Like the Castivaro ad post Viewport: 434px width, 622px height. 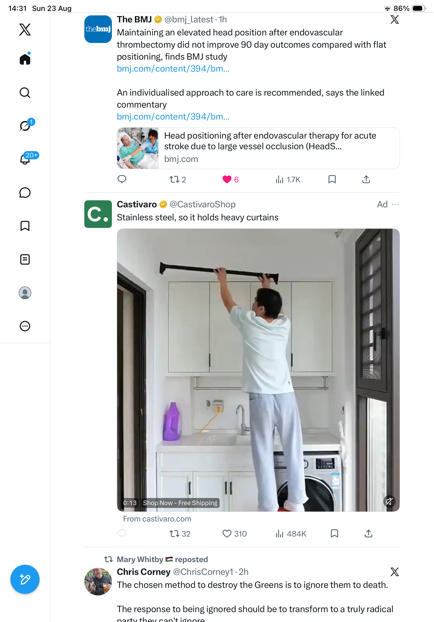[227, 534]
